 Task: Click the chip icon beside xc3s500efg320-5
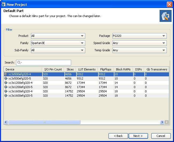6,78
